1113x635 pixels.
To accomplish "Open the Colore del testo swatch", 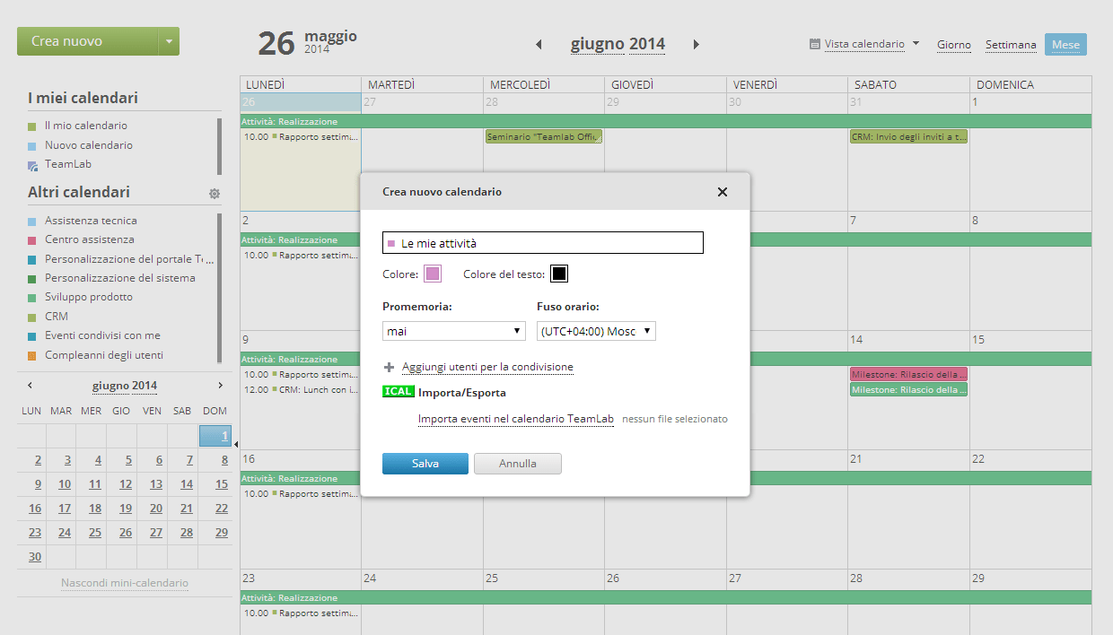I will pos(559,274).
